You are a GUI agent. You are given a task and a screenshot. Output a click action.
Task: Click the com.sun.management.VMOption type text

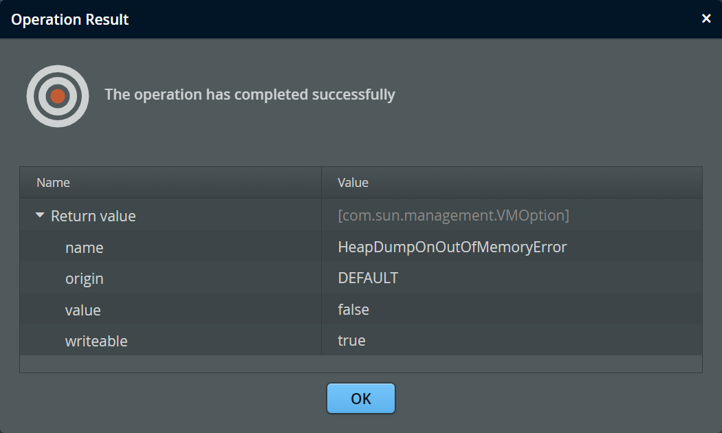[x=453, y=216]
